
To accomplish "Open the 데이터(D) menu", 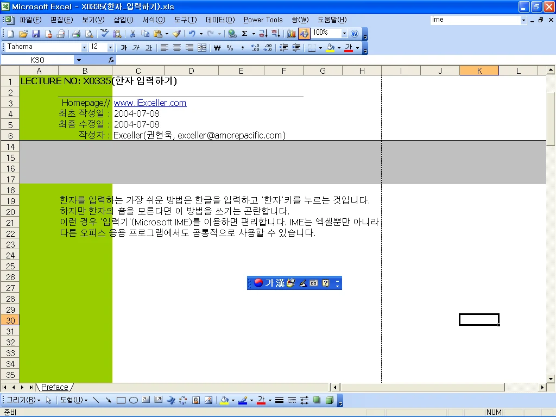I will (220, 20).
